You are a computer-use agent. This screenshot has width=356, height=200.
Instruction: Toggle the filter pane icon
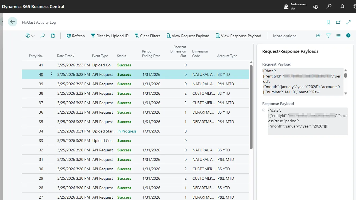[328, 36]
